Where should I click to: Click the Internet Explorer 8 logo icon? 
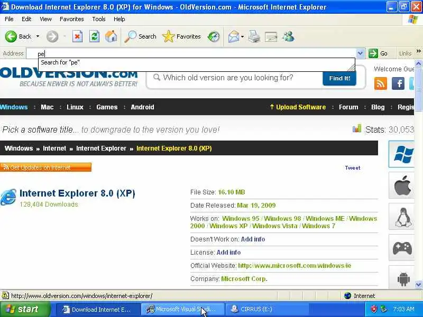click(x=8, y=197)
